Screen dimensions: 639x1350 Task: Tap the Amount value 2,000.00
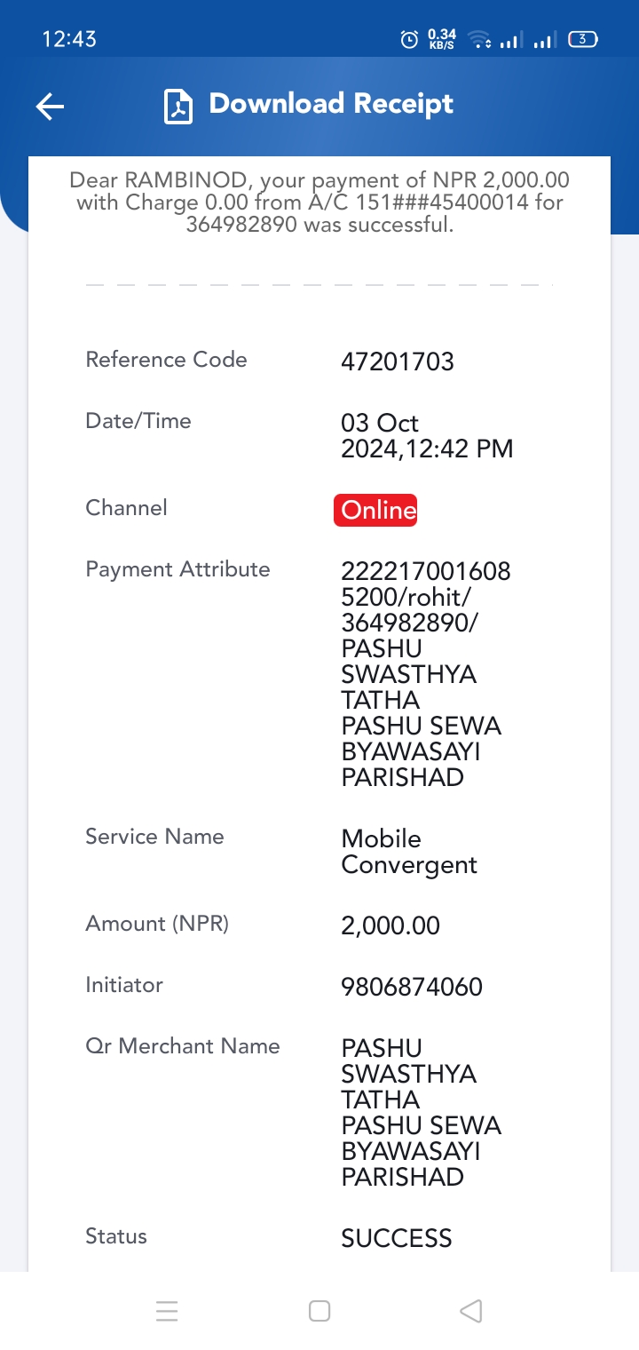[x=390, y=925]
